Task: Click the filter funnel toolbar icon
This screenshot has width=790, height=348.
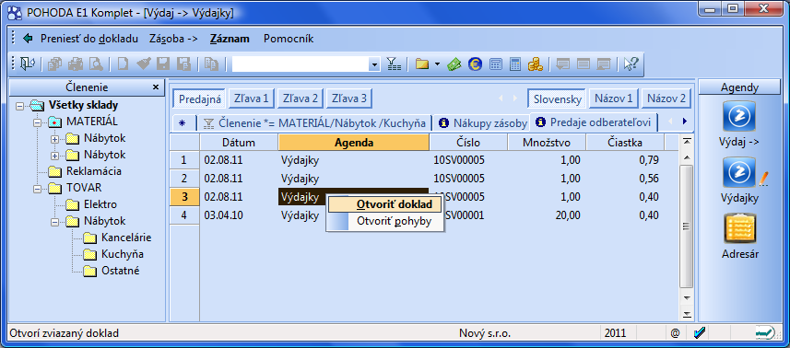Action: pyautogui.click(x=394, y=64)
